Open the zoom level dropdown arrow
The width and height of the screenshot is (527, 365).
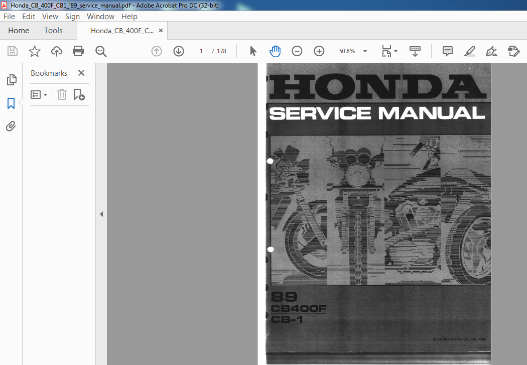point(365,51)
